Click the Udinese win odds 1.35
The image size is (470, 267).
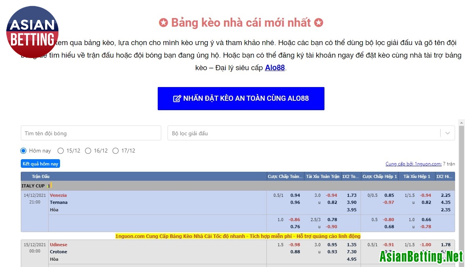pyautogui.click(x=352, y=245)
